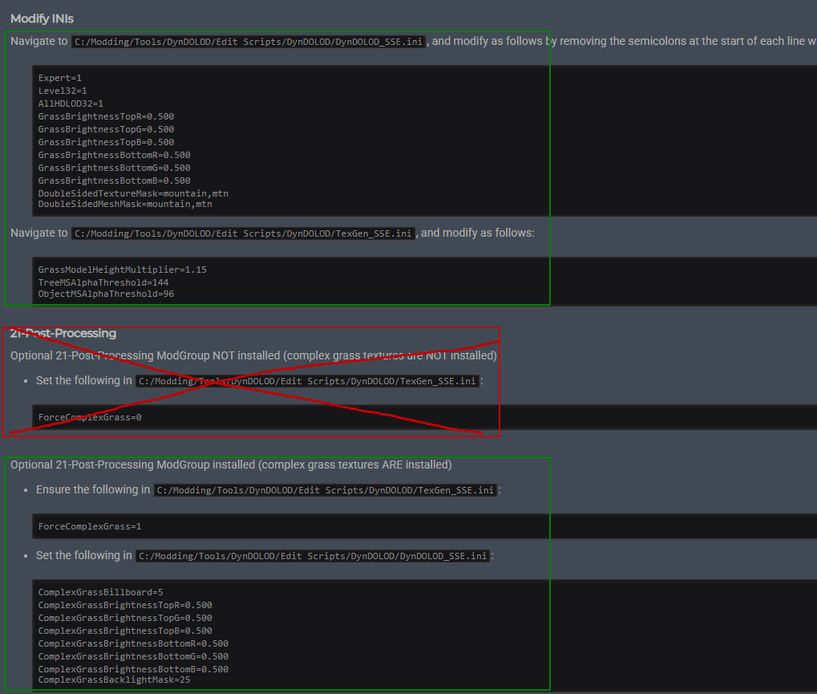Click the DoubleSidedMeshMask=mountain,mtn line

pyautogui.click(x=125, y=205)
